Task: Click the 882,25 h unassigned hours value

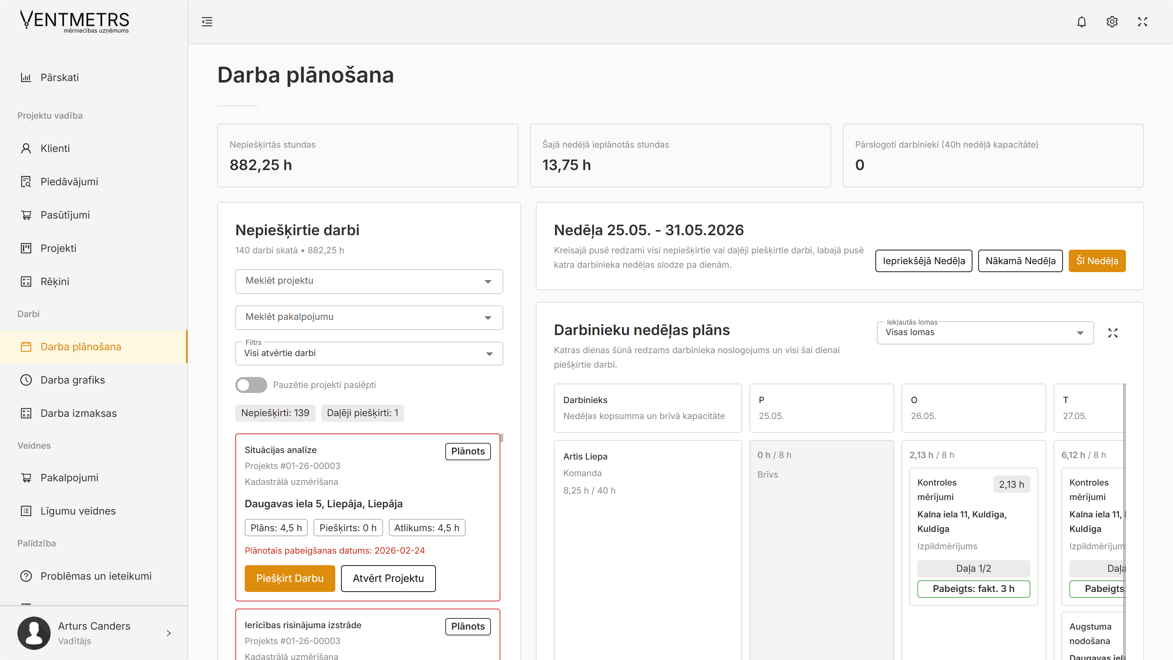Action: point(260,165)
